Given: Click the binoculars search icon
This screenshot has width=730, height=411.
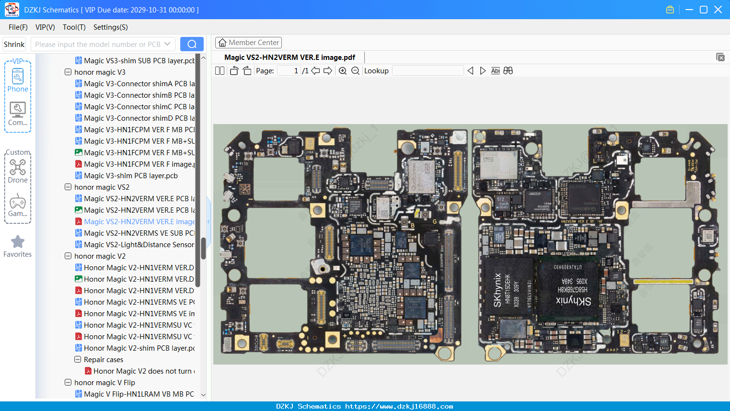Looking at the screenshot, I should [508, 71].
